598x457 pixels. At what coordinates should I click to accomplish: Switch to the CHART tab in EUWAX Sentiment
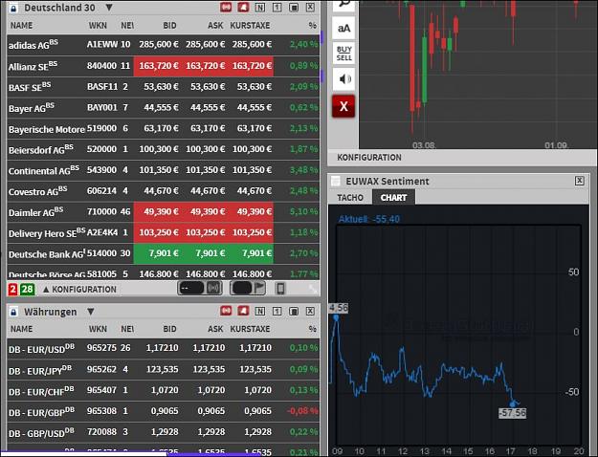393,198
